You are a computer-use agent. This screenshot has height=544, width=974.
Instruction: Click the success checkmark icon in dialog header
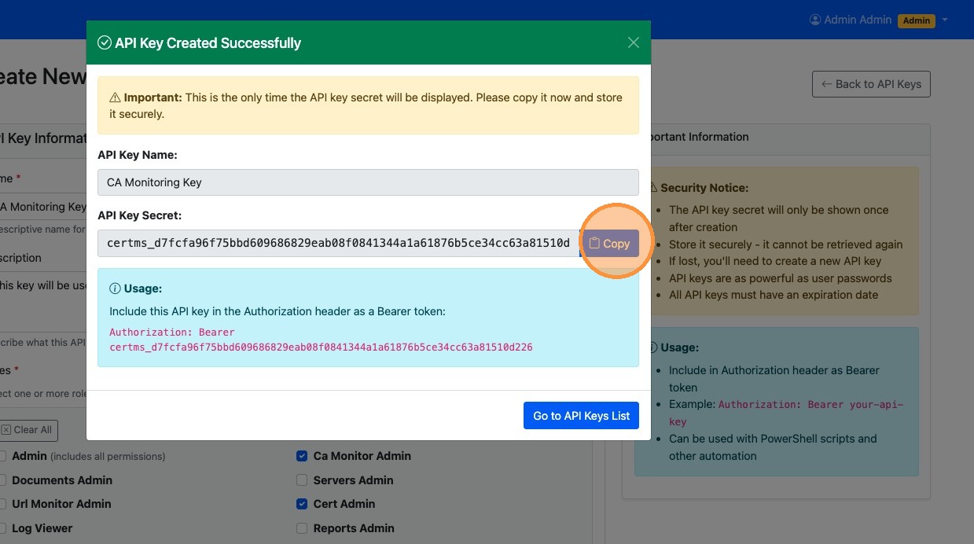(x=104, y=42)
